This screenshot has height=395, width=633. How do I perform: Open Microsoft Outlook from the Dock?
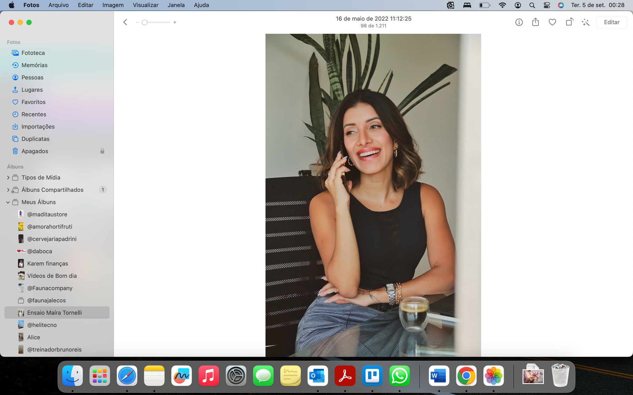[x=318, y=376]
